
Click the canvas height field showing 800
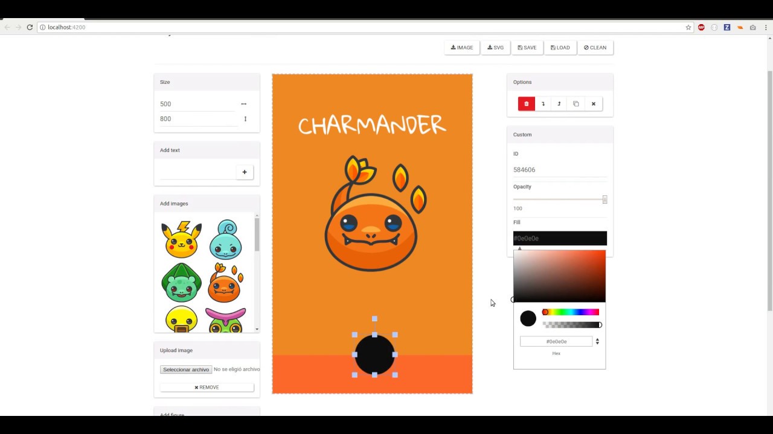[197, 119]
